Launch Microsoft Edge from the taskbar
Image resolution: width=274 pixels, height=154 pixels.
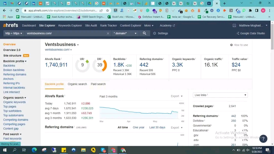pos(34,150)
